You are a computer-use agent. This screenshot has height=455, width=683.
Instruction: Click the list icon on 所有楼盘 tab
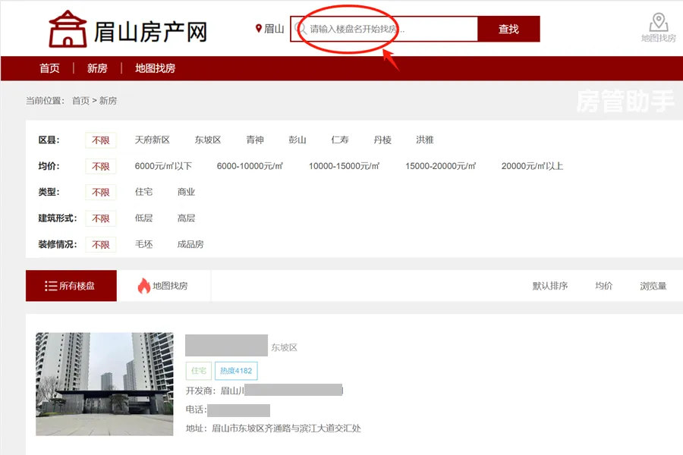(51, 286)
